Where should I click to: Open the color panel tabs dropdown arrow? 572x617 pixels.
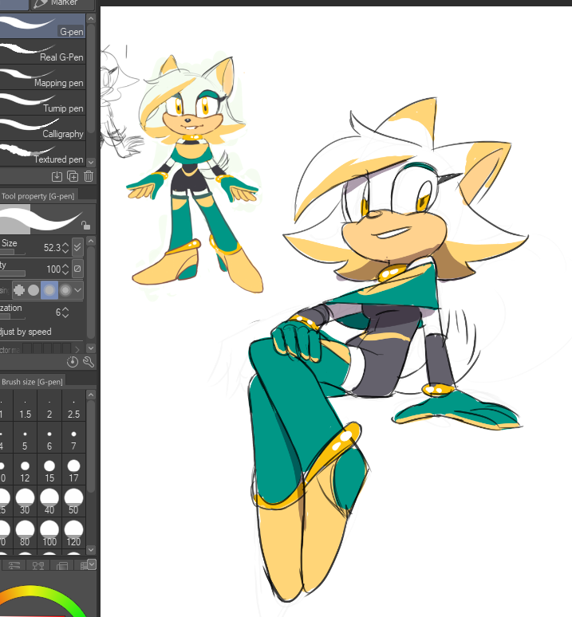(92, 564)
